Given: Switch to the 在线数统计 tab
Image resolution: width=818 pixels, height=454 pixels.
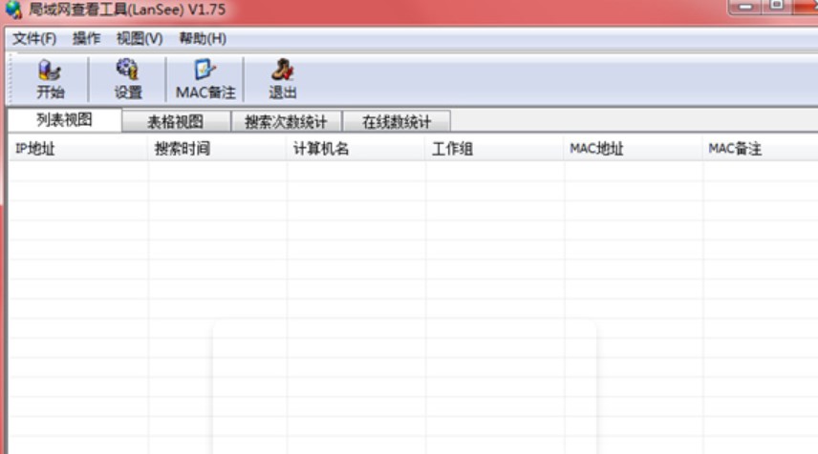Looking at the screenshot, I should pos(397,122).
